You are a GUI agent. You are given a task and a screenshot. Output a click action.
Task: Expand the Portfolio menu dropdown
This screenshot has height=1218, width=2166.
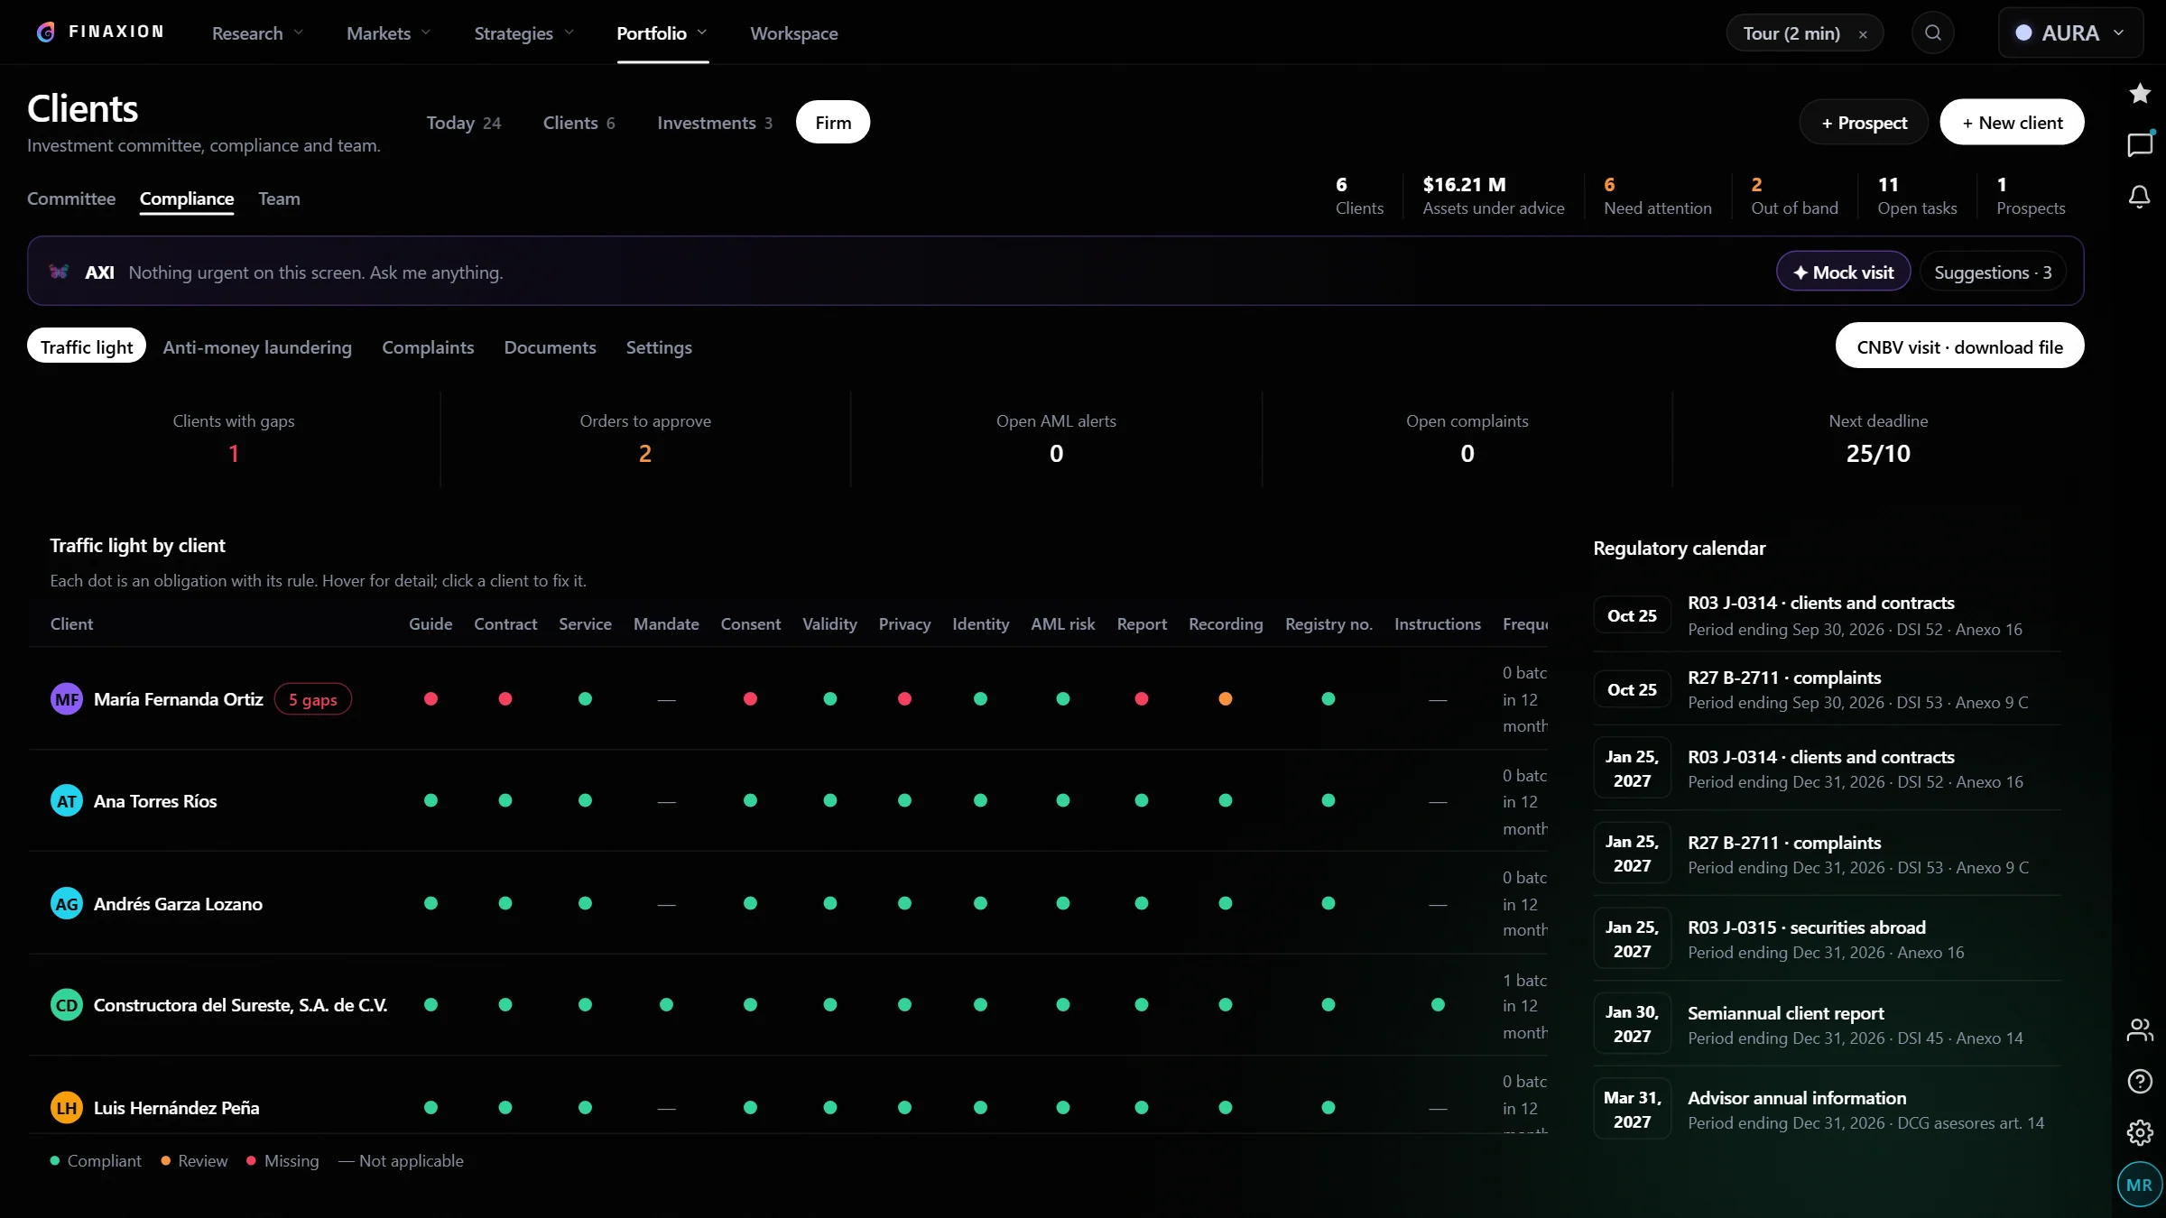662,33
